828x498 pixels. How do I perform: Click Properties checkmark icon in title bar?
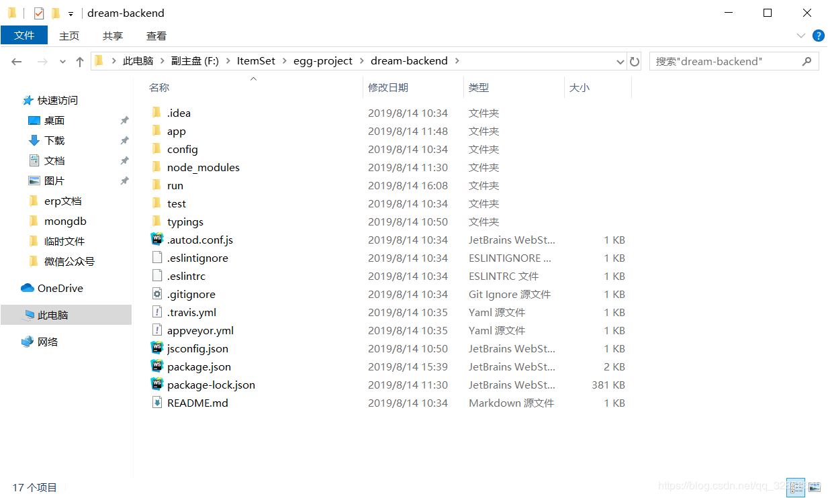click(x=39, y=13)
